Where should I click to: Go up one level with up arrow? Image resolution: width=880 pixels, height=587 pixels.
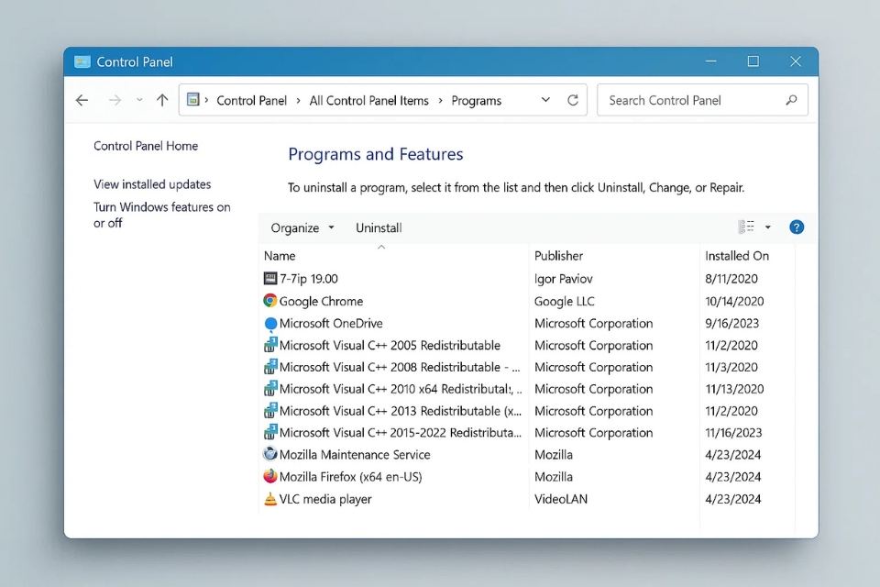(162, 101)
